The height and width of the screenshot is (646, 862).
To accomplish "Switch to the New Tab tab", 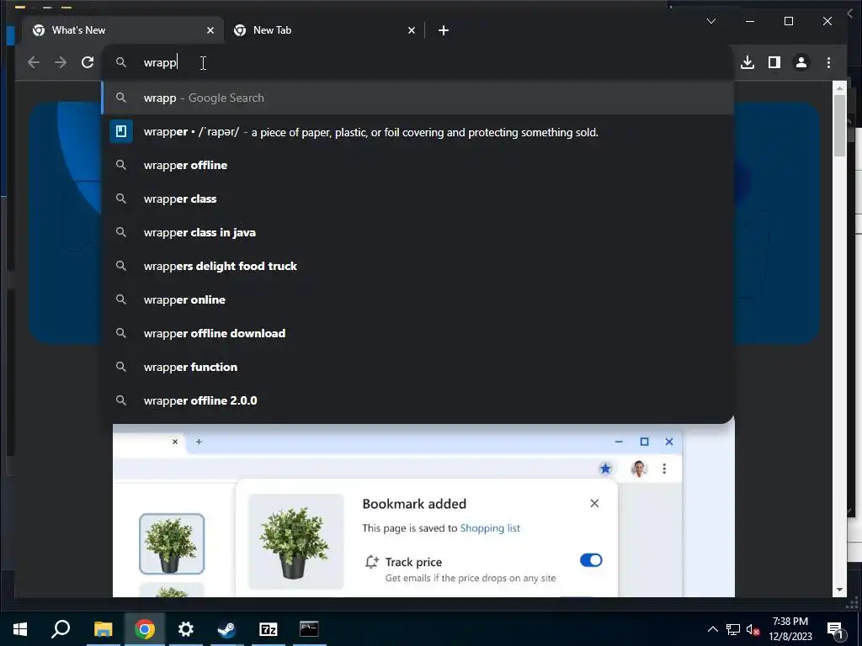I will pyautogui.click(x=324, y=30).
